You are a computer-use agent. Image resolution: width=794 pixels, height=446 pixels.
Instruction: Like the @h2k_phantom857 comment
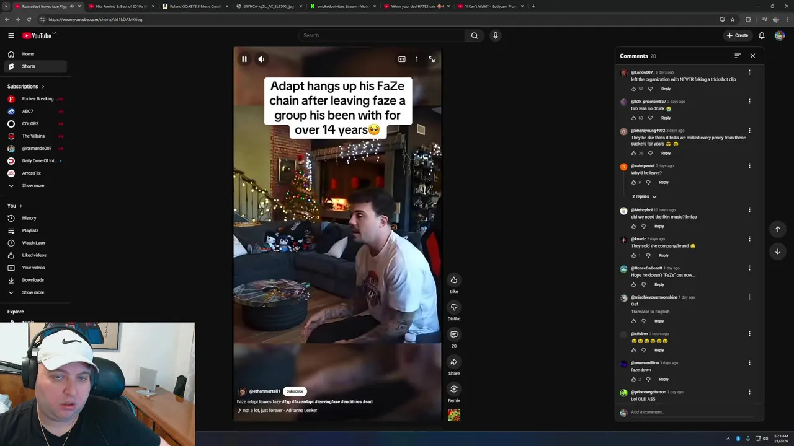[x=633, y=118]
